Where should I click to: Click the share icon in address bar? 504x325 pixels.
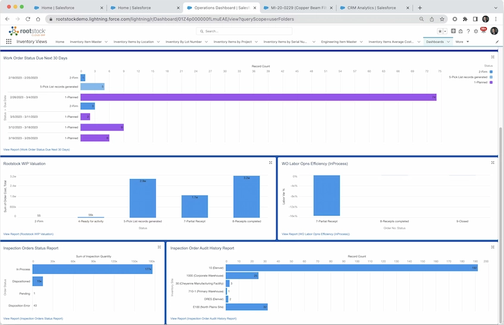tap(431, 19)
